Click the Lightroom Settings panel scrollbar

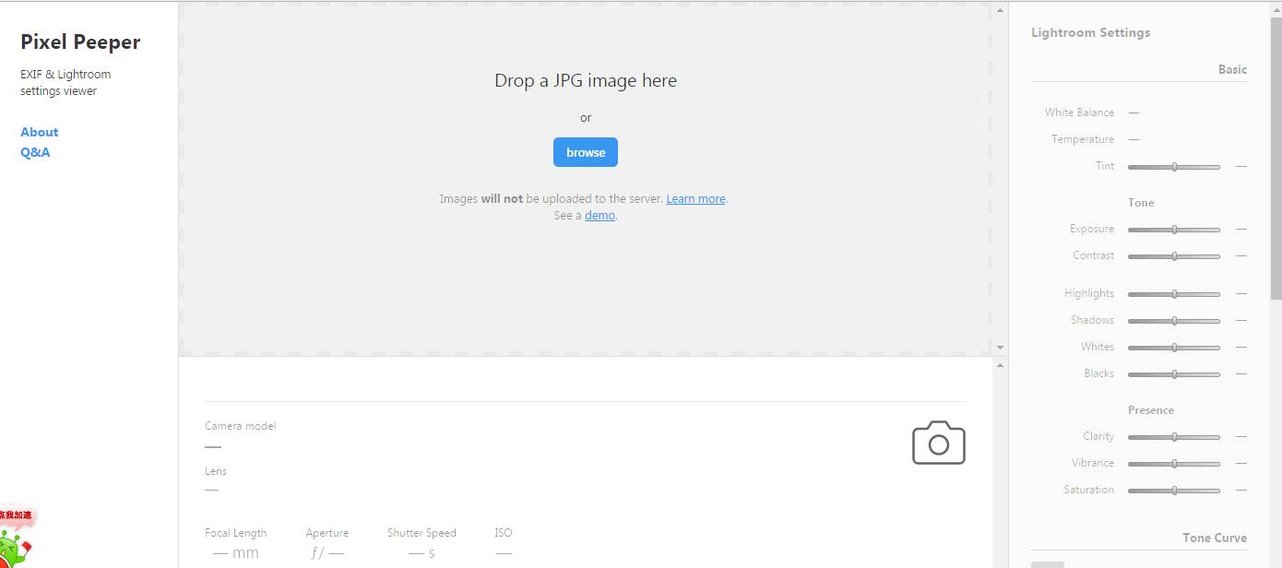tap(1276, 157)
